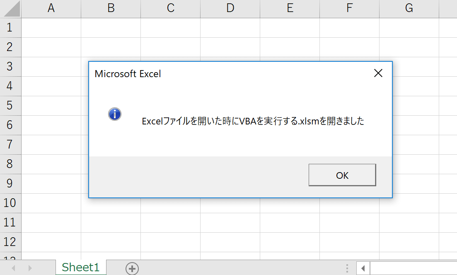Viewport: 457px width, 275px height.
Task: Switch to the Sheet1 tab
Action: pos(81,268)
